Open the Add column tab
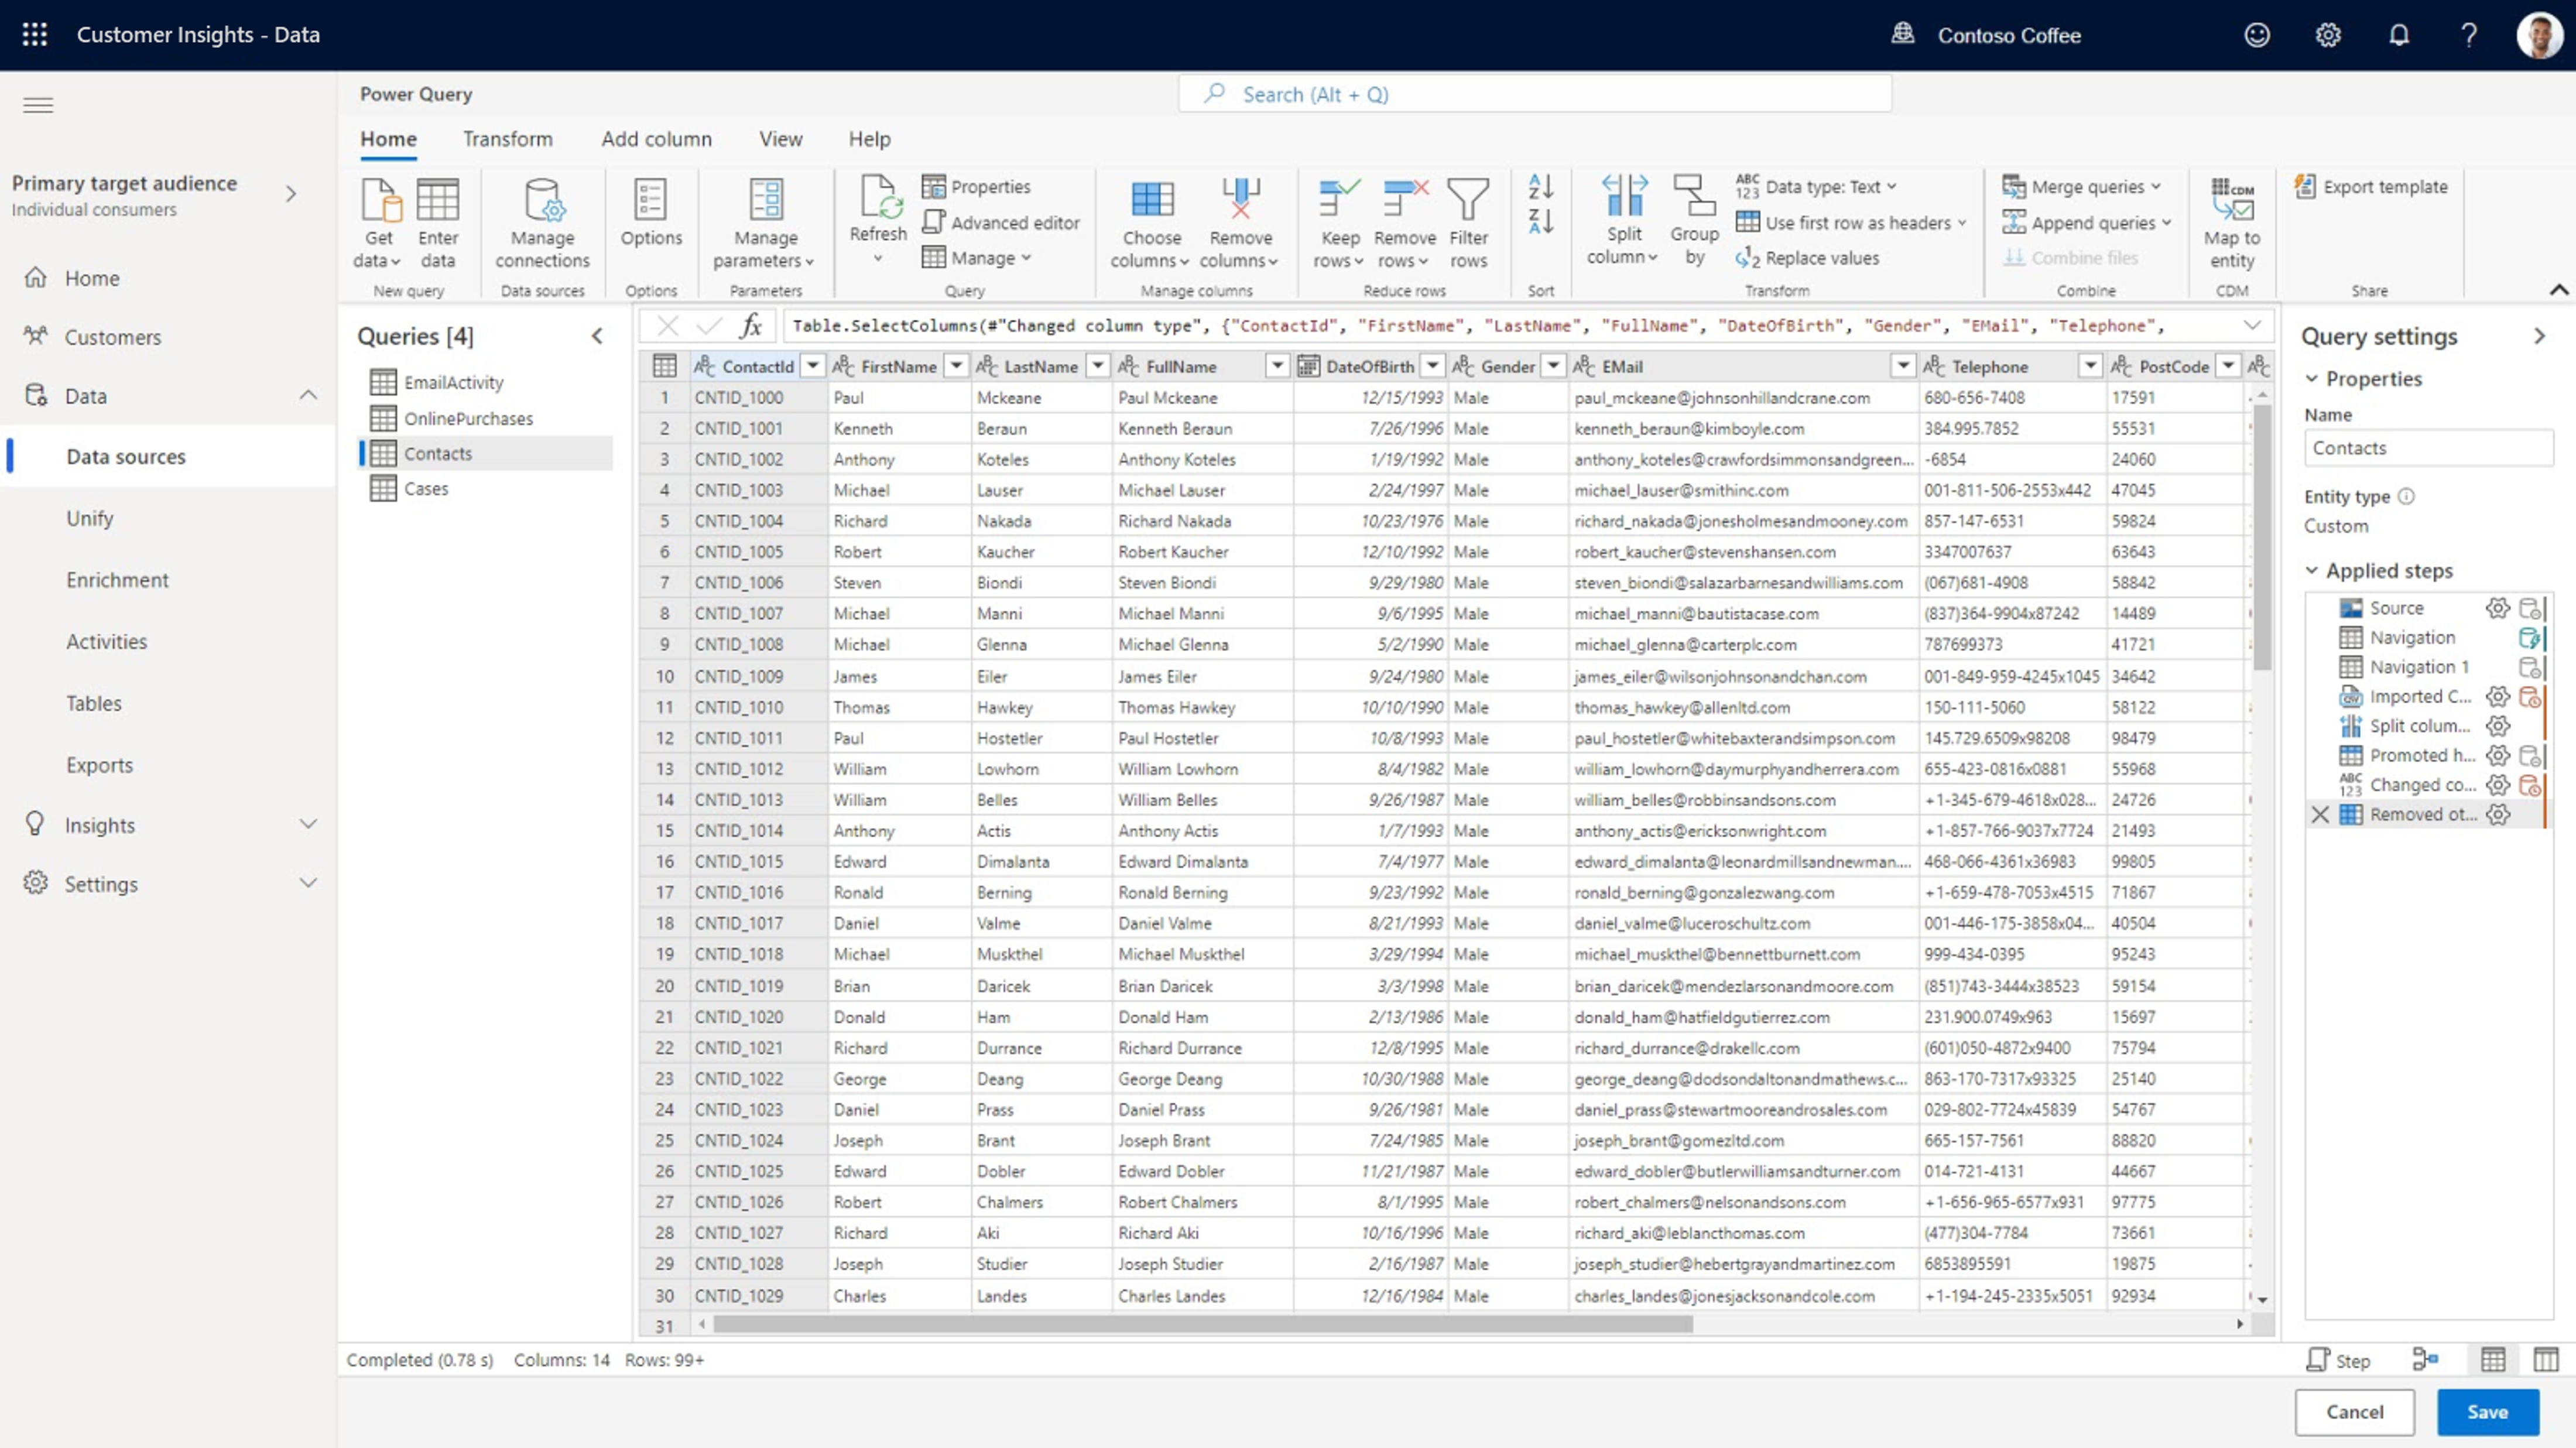 pyautogui.click(x=656, y=139)
